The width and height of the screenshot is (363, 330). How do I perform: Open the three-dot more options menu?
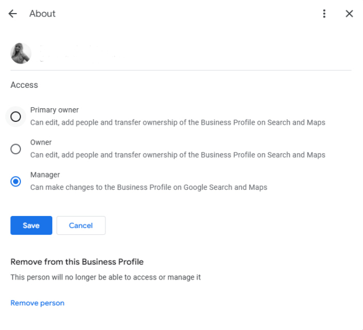pos(324,14)
